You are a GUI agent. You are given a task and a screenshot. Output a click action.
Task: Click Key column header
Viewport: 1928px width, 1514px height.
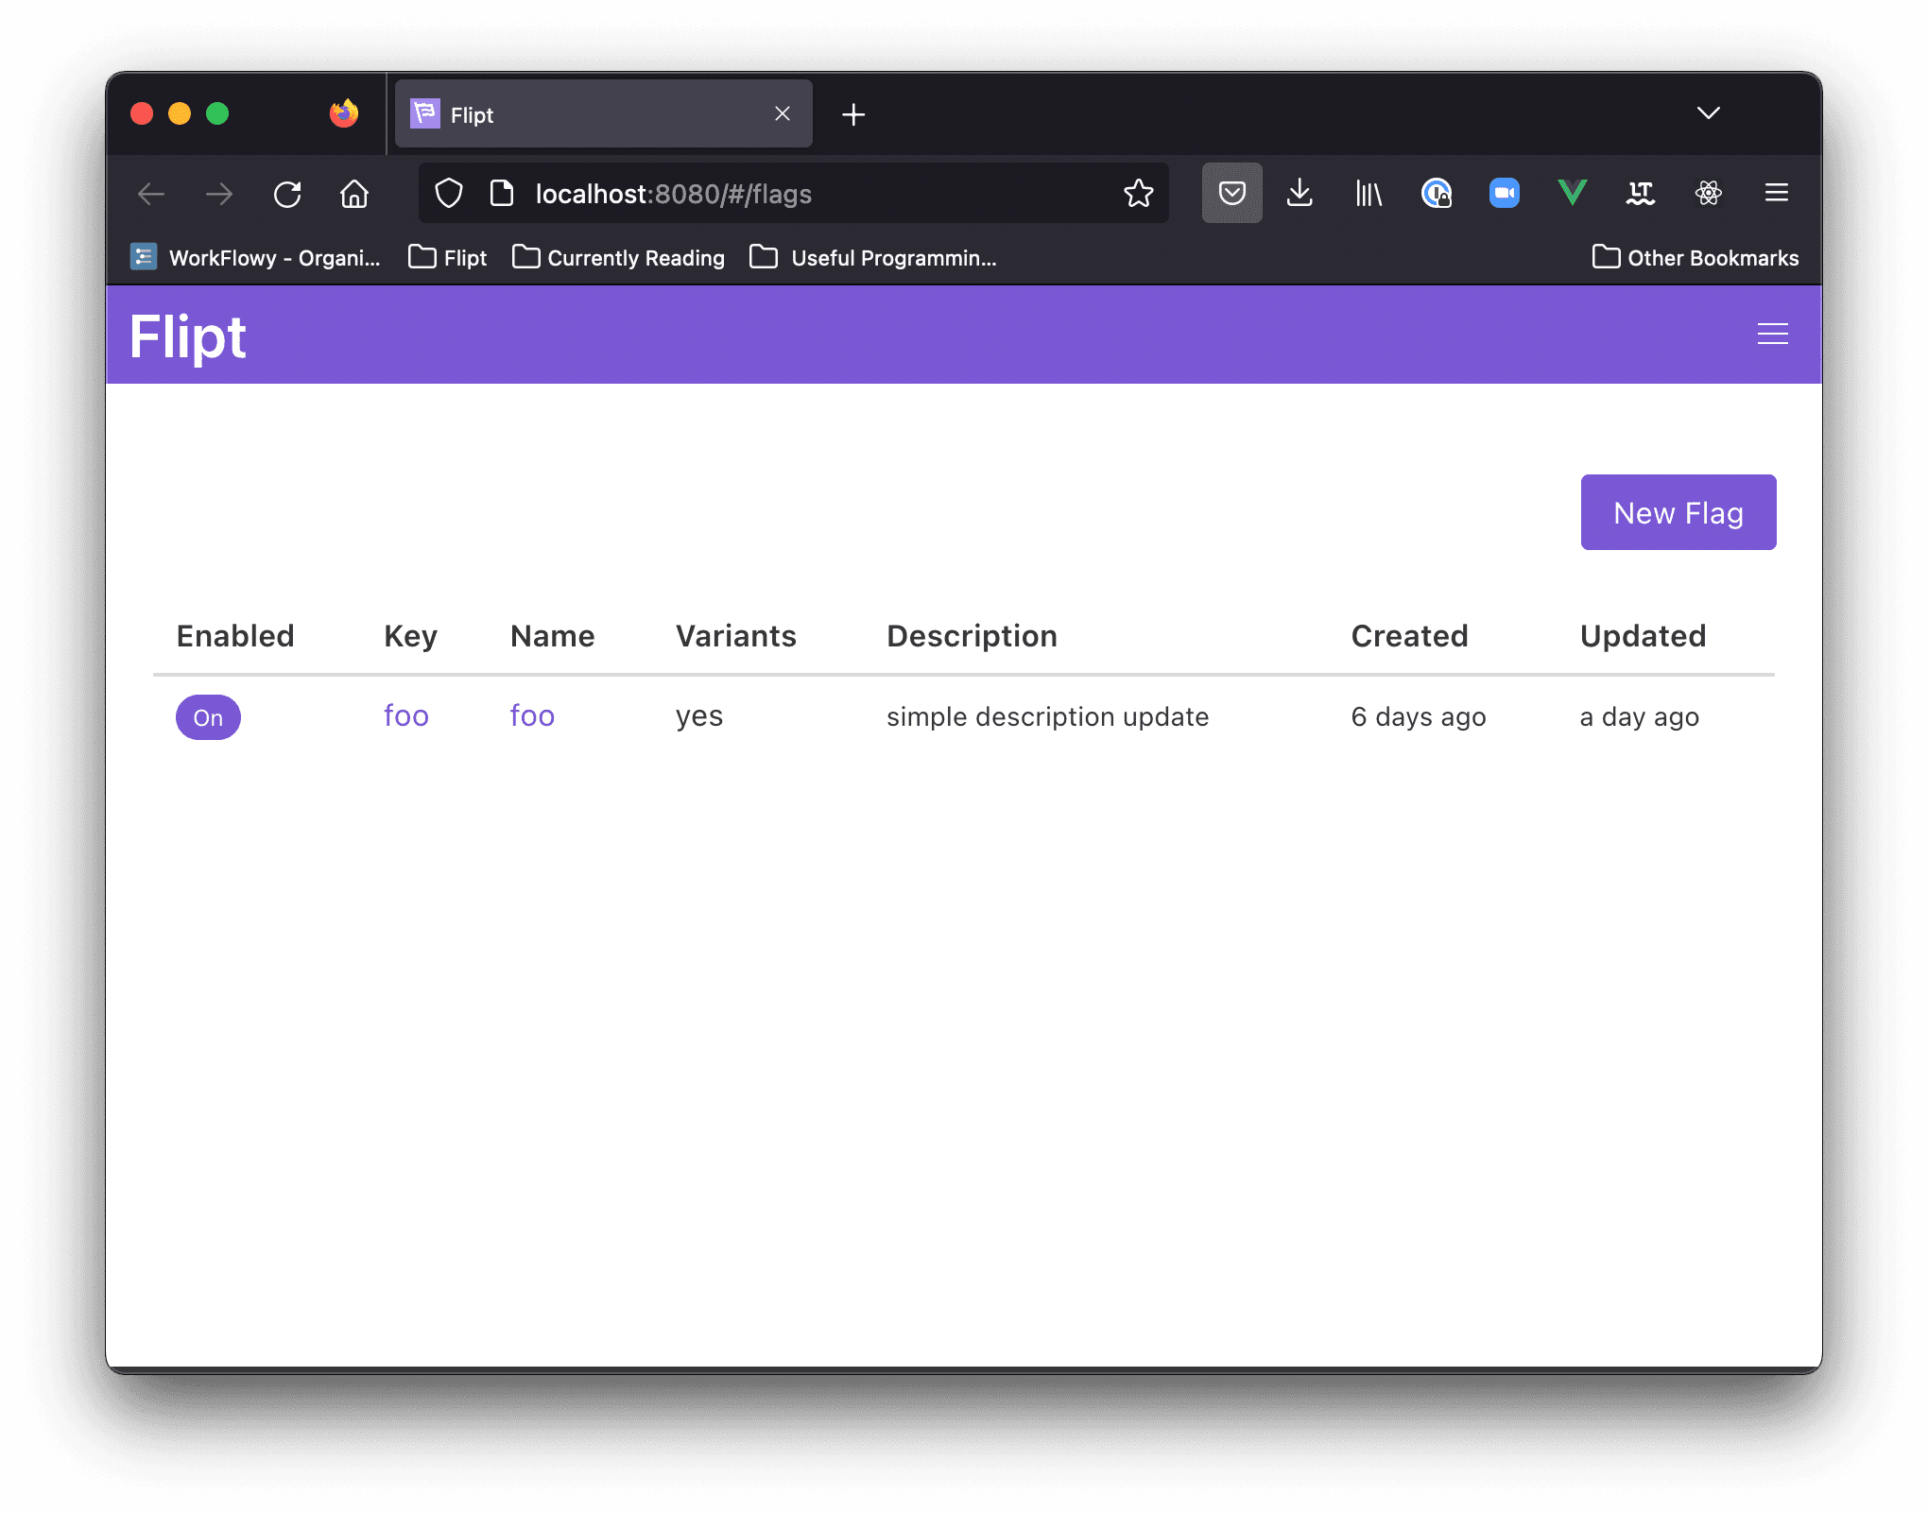tap(410, 636)
